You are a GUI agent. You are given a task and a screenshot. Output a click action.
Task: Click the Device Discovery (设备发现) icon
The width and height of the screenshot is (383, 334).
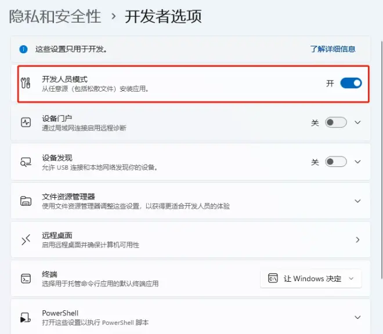(x=26, y=162)
